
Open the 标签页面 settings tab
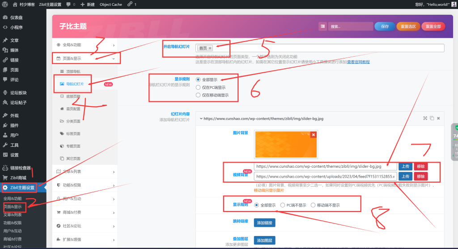(x=85, y=134)
